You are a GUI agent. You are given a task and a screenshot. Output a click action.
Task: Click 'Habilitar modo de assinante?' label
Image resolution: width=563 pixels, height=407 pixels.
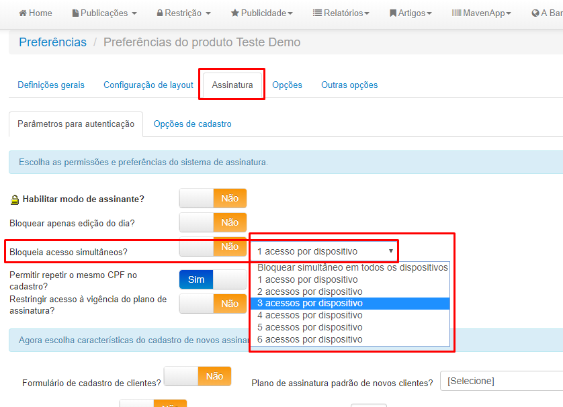pyautogui.click(x=83, y=199)
